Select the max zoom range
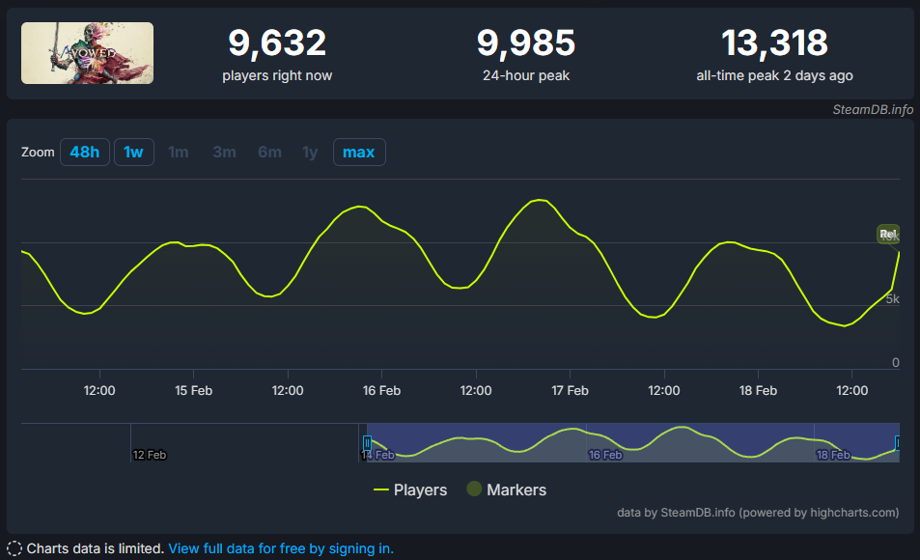The height and width of the screenshot is (560, 920). [359, 152]
